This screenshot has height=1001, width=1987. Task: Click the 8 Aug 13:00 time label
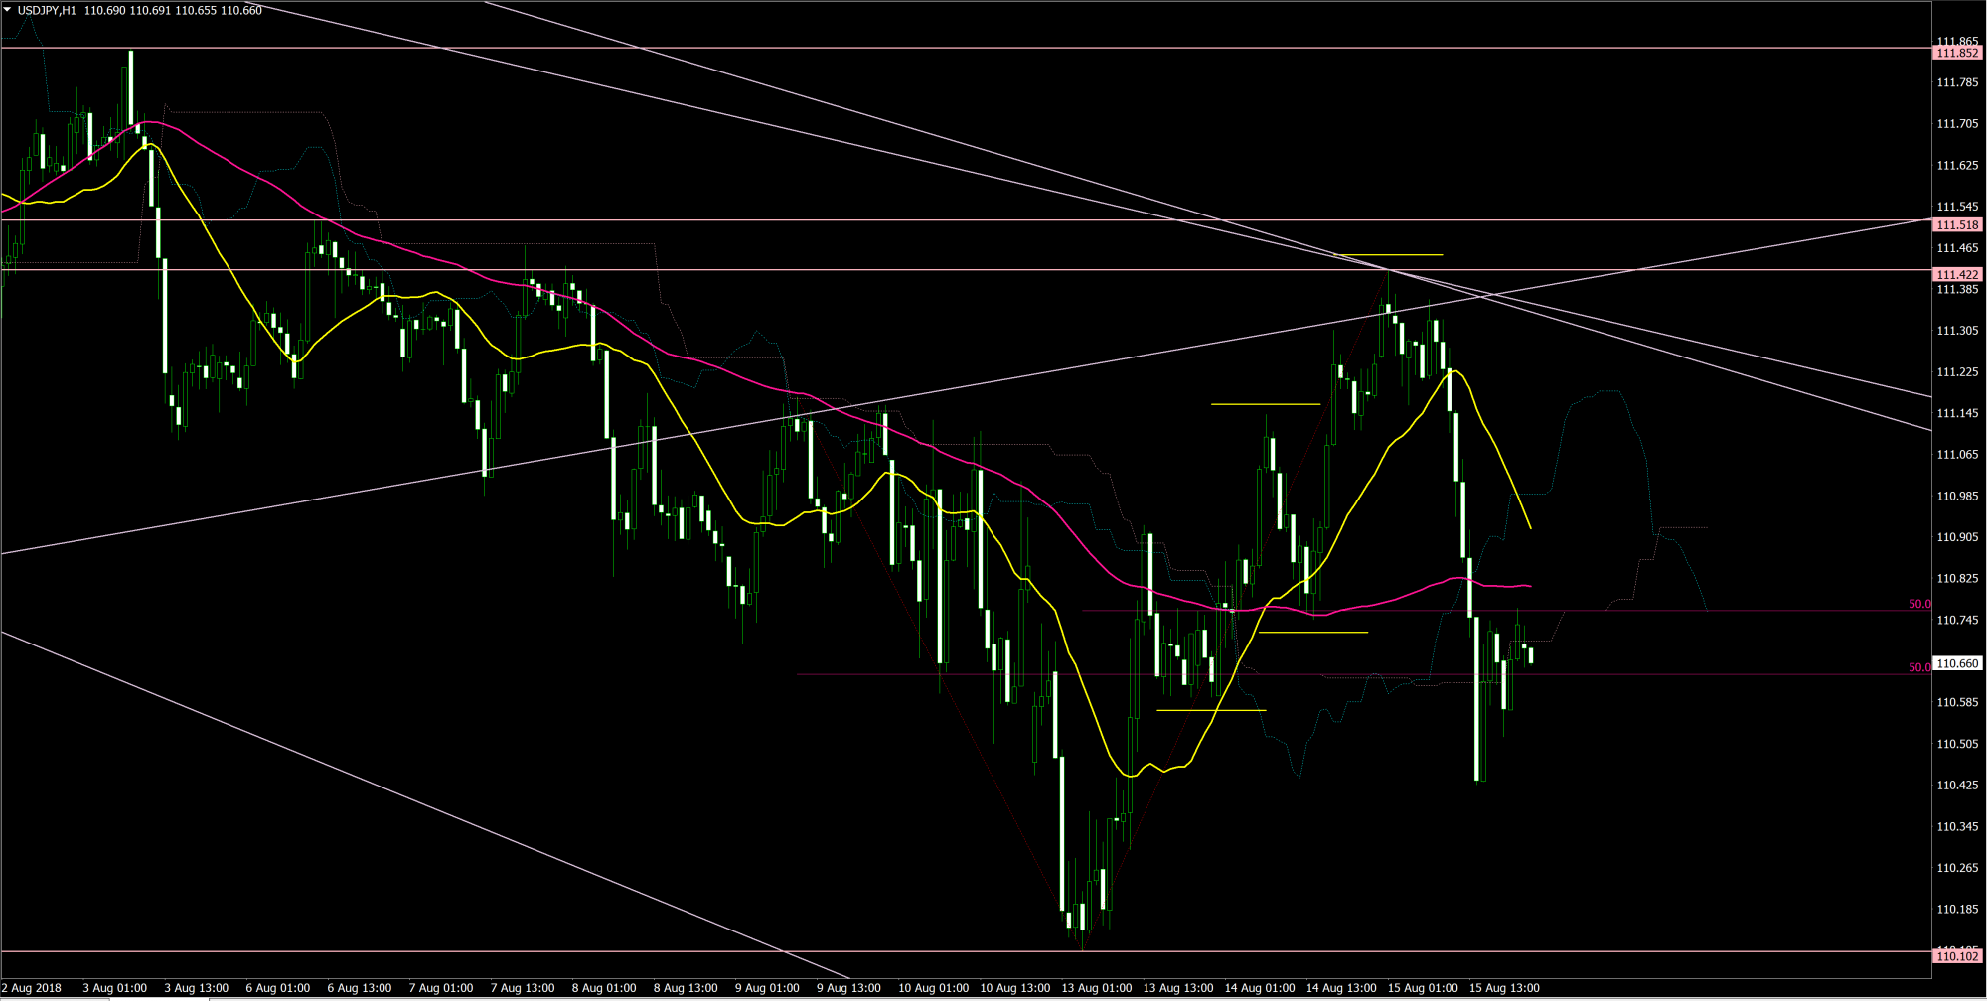[x=686, y=988]
